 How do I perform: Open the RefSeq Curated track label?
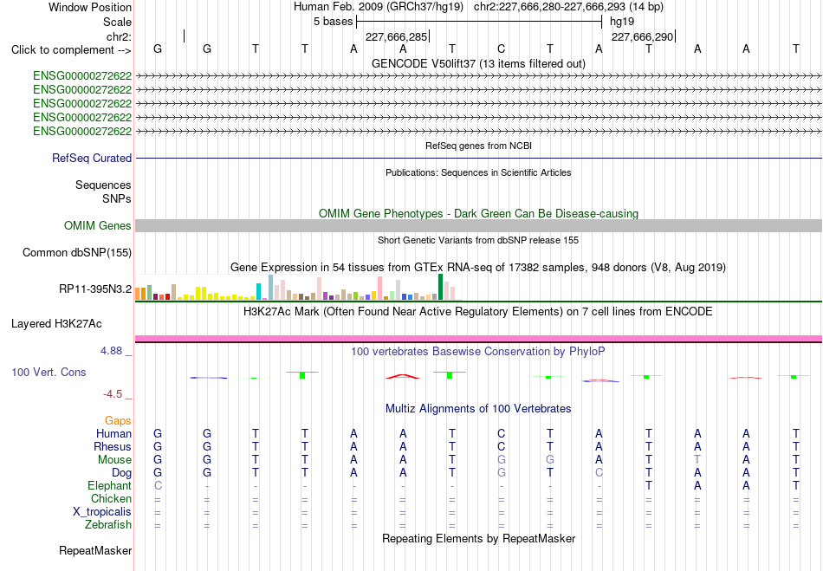click(92, 158)
